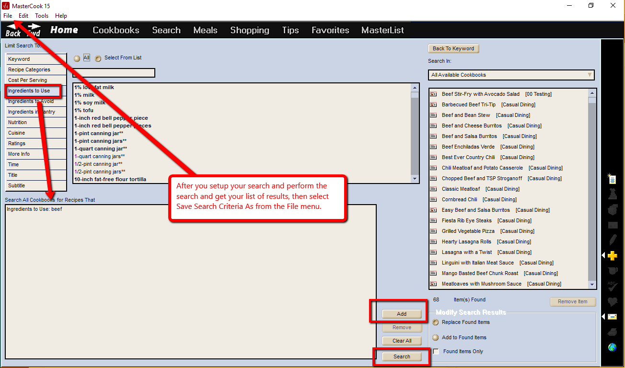The width and height of the screenshot is (625, 368).
Task: Open the Edit menu
Action: click(23, 16)
